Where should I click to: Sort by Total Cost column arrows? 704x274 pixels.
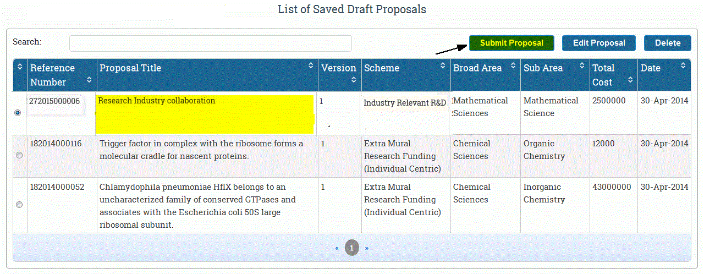[x=630, y=80]
